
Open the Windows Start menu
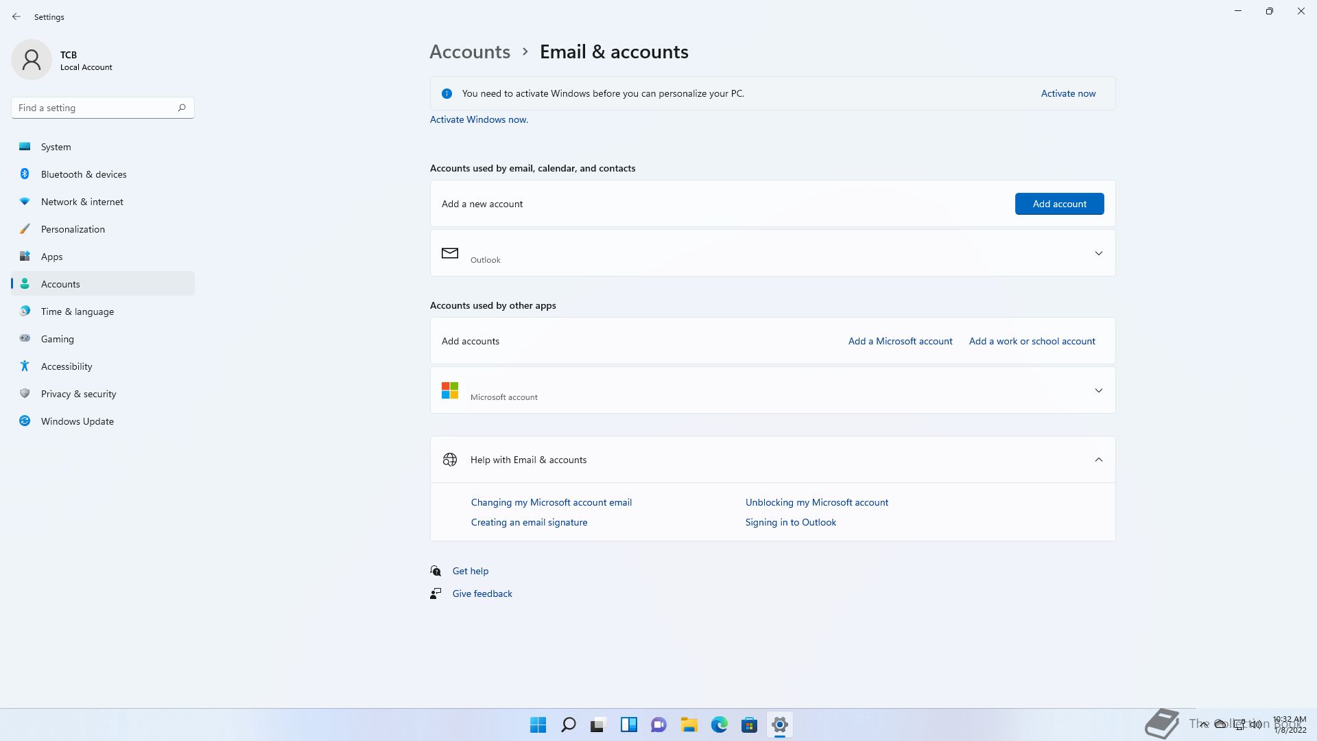(x=538, y=725)
